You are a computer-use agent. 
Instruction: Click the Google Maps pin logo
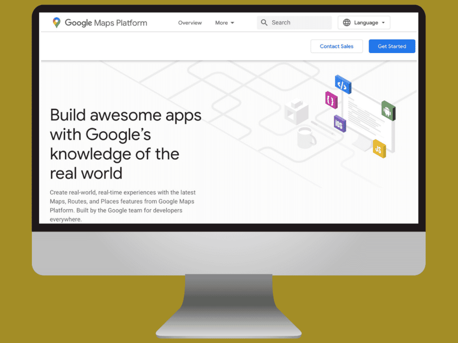point(56,22)
